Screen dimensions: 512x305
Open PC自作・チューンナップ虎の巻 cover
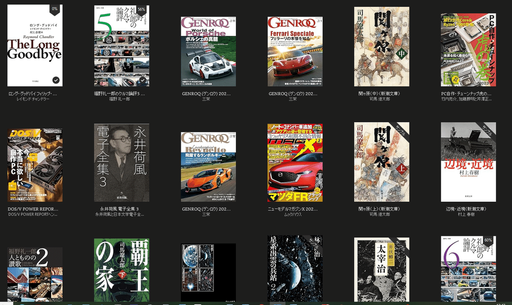(x=468, y=50)
